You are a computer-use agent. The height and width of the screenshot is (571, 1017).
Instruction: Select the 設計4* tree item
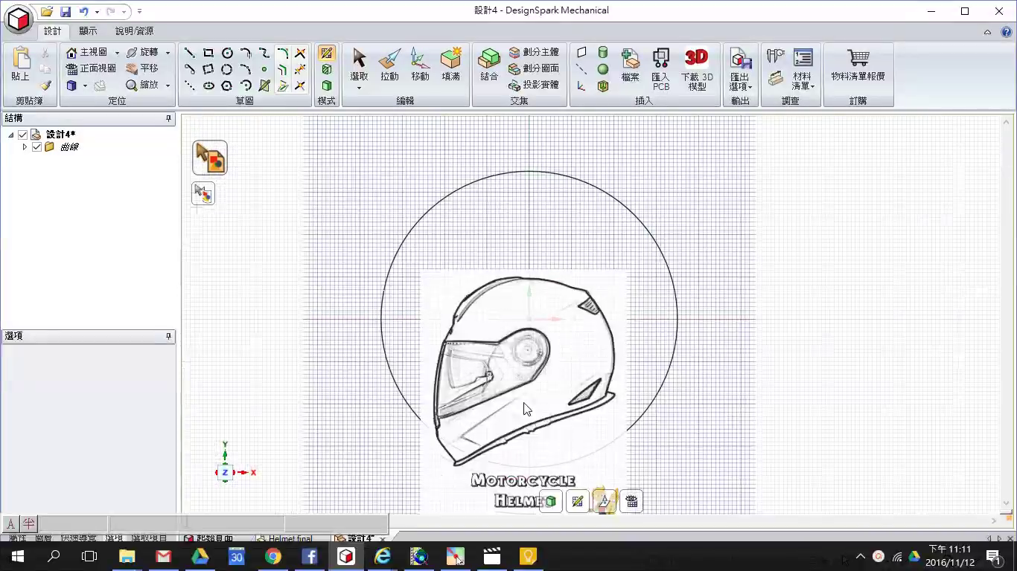point(60,135)
